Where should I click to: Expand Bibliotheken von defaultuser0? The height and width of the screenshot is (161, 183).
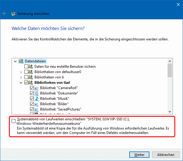point(21,72)
